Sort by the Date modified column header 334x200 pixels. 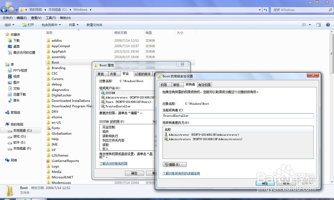[x=121, y=33]
